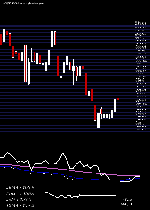Click the 138 price axis label
Screen dimensions: 150x210
pos(138,123)
